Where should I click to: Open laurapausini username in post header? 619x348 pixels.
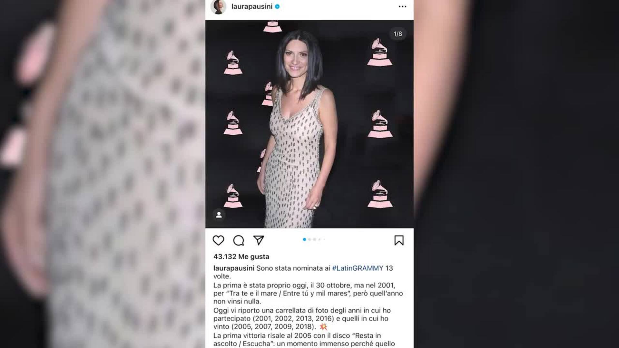pos(252,6)
